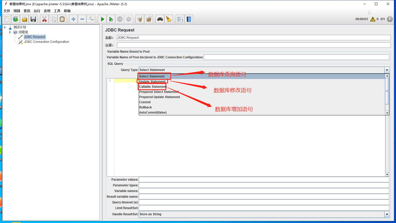Click the remote engines round icon top-right
This screenshot has height=223, width=396.
390,19
